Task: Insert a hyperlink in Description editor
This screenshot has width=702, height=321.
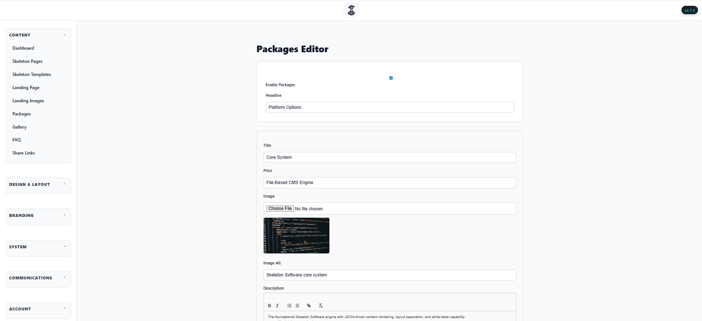Action: coord(309,306)
